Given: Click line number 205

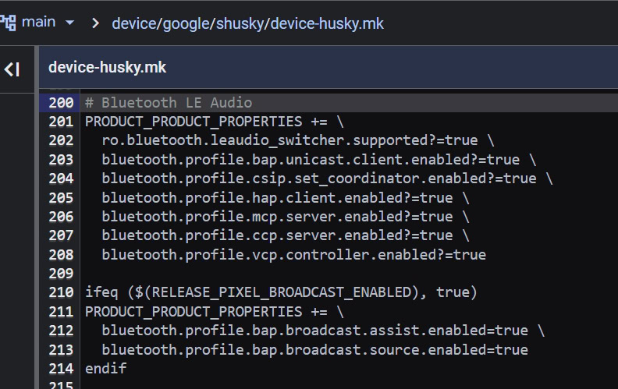Looking at the screenshot, I should point(61,197).
